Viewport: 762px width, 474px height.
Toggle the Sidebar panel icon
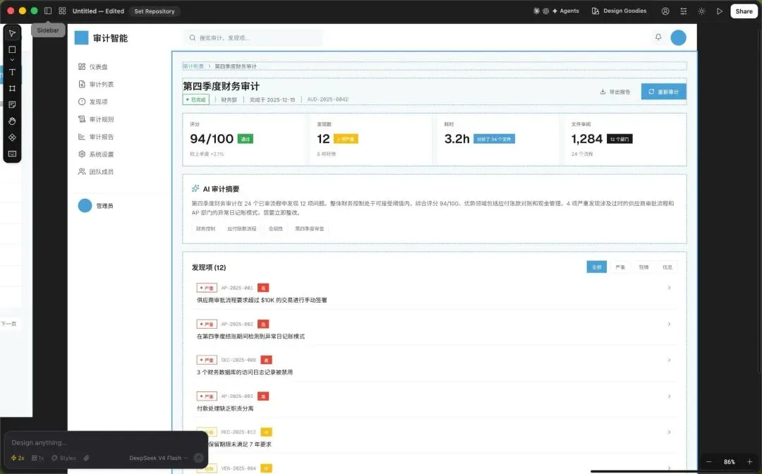[x=48, y=11]
